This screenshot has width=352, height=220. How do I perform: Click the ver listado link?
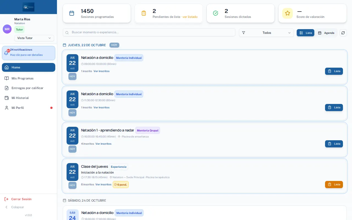(x=190, y=17)
